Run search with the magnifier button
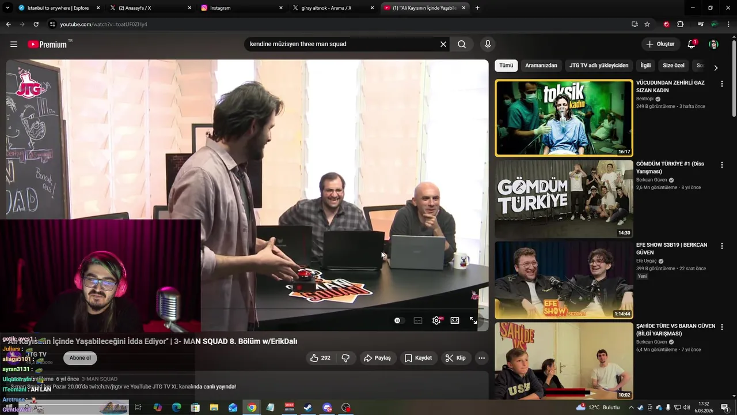 click(462, 44)
